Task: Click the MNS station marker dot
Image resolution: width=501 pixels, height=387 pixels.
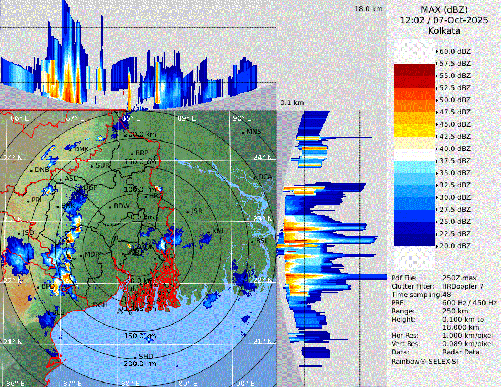Action: pos(243,132)
